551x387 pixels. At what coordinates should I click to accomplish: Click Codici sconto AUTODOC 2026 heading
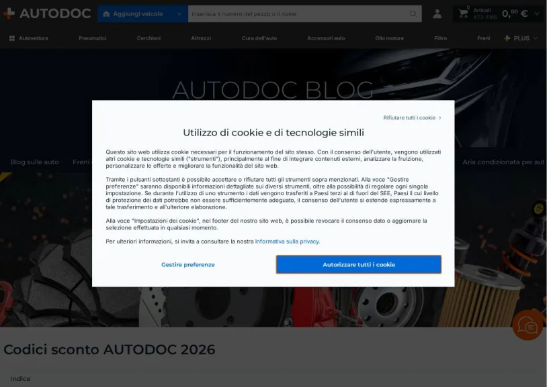[110, 349]
